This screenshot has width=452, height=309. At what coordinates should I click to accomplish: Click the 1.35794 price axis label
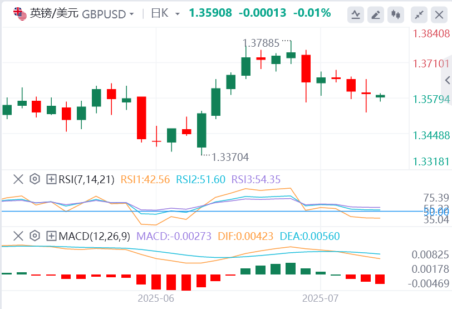[431, 99]
